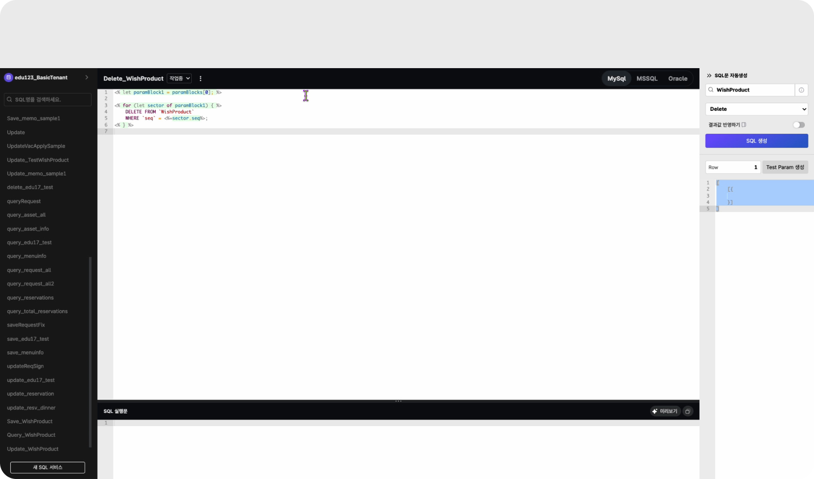The width and height of the screenshot is (814, 479).
Task: Select saveRequestFix in the SQL list
Action: [26, 325]
